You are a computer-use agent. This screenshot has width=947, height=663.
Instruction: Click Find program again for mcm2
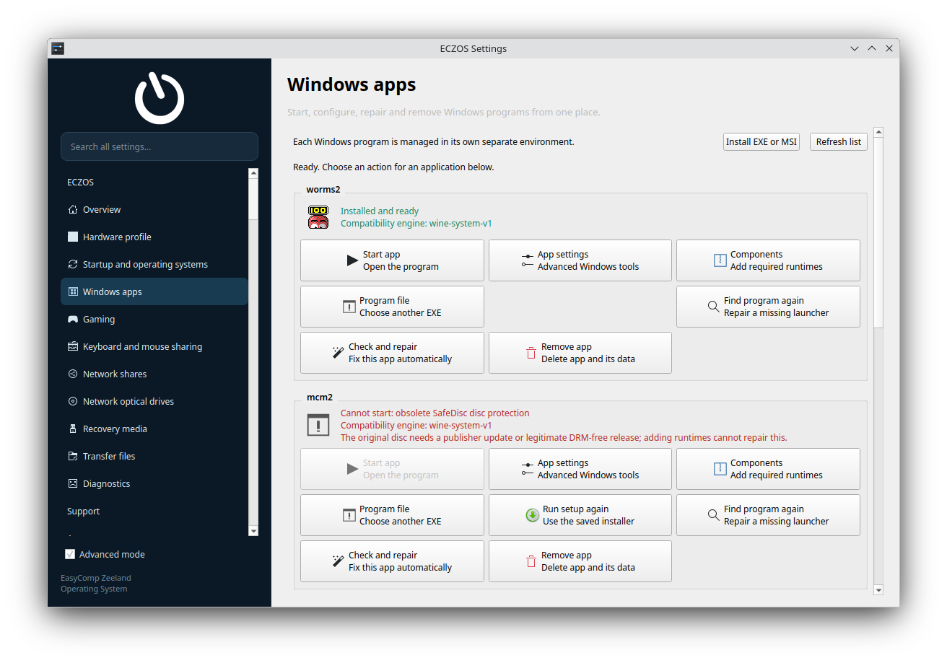[x=768, y=515]
